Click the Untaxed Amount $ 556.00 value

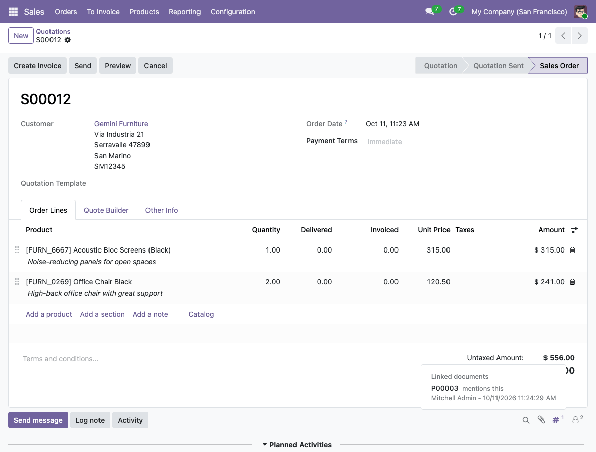tap(559, 358)
